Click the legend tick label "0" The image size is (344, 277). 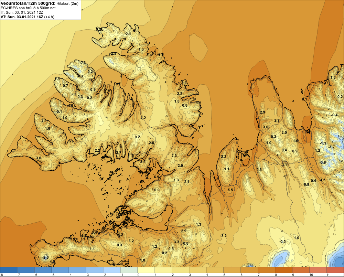(x=138, y=275)
